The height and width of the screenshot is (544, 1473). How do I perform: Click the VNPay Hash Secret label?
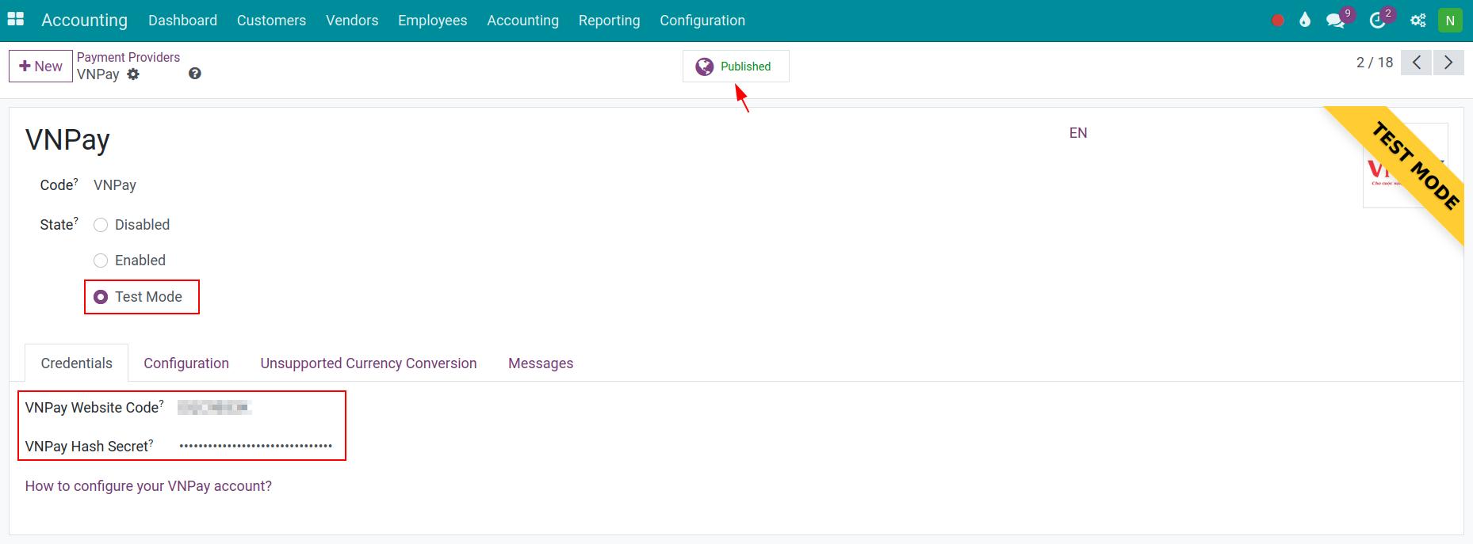click(x=90, y=447)
